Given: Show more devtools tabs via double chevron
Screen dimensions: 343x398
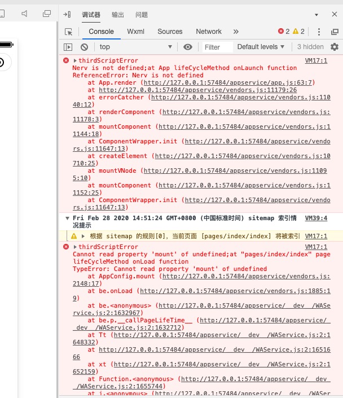Looking at the screenshot, I should [x=236, y=32].
